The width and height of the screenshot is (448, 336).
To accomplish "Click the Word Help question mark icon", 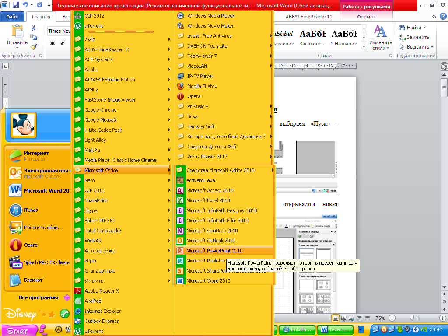I will coord(443,16).
